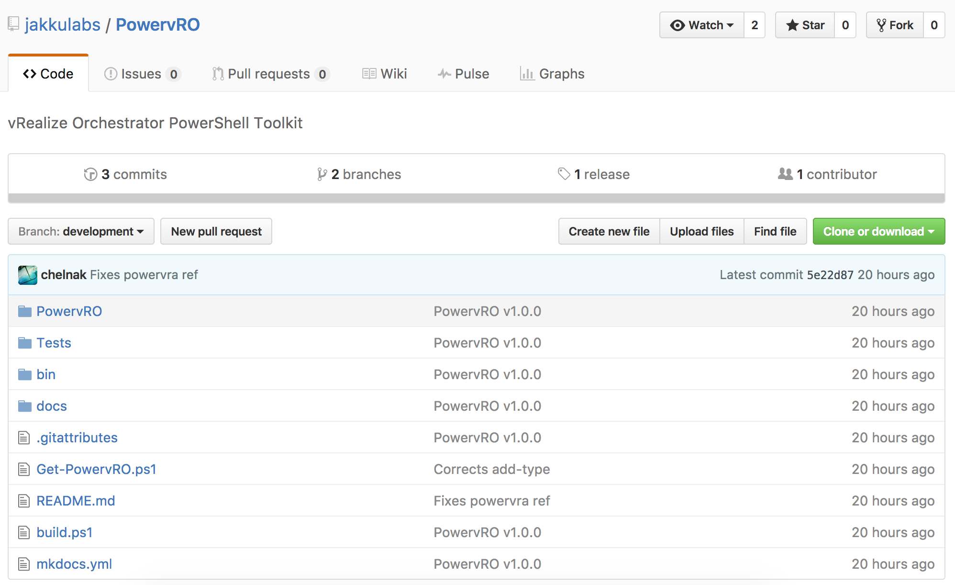
Task: Star this repository
Action: tap(805, 25)
